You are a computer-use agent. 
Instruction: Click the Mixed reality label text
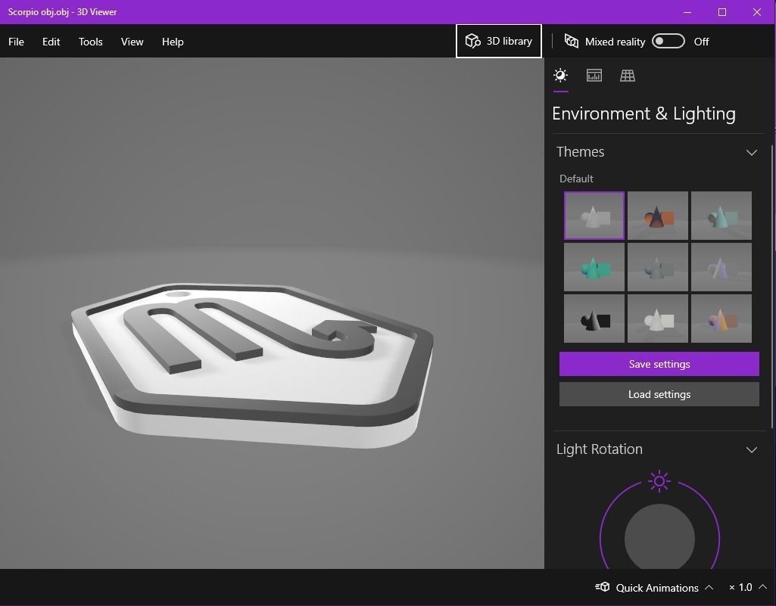click(x=615, y=42)
